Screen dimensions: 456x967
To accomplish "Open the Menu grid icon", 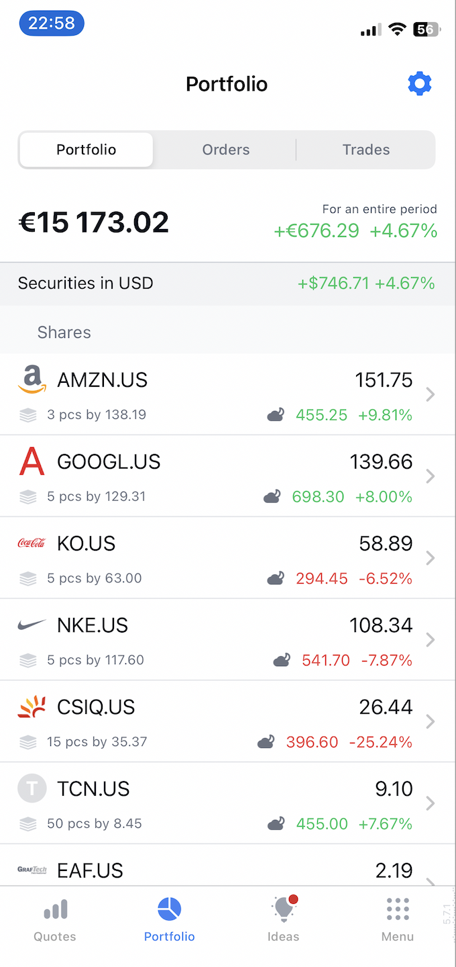I will coord(398,919).
